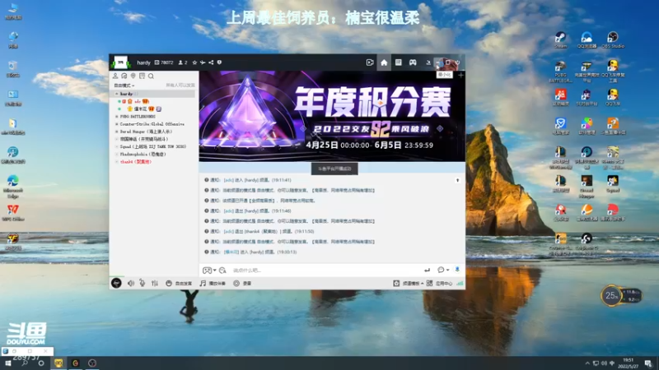Click the channel ID 78072 label

(164, 62)
